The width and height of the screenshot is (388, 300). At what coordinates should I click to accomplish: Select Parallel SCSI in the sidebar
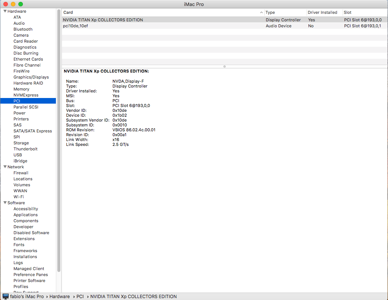(26, 107)
